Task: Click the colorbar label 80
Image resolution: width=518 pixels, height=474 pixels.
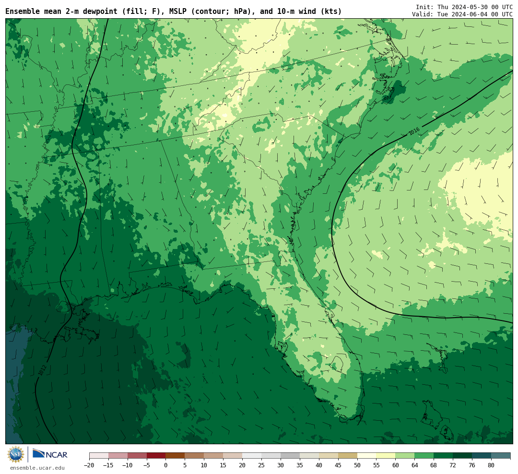Action: click(491, 465)
